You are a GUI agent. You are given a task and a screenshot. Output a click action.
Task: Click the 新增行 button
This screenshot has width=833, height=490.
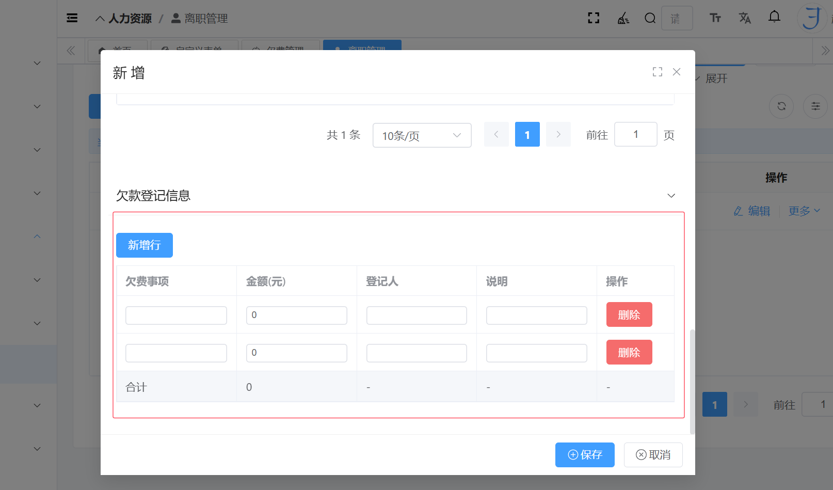(x=145, y=245)
